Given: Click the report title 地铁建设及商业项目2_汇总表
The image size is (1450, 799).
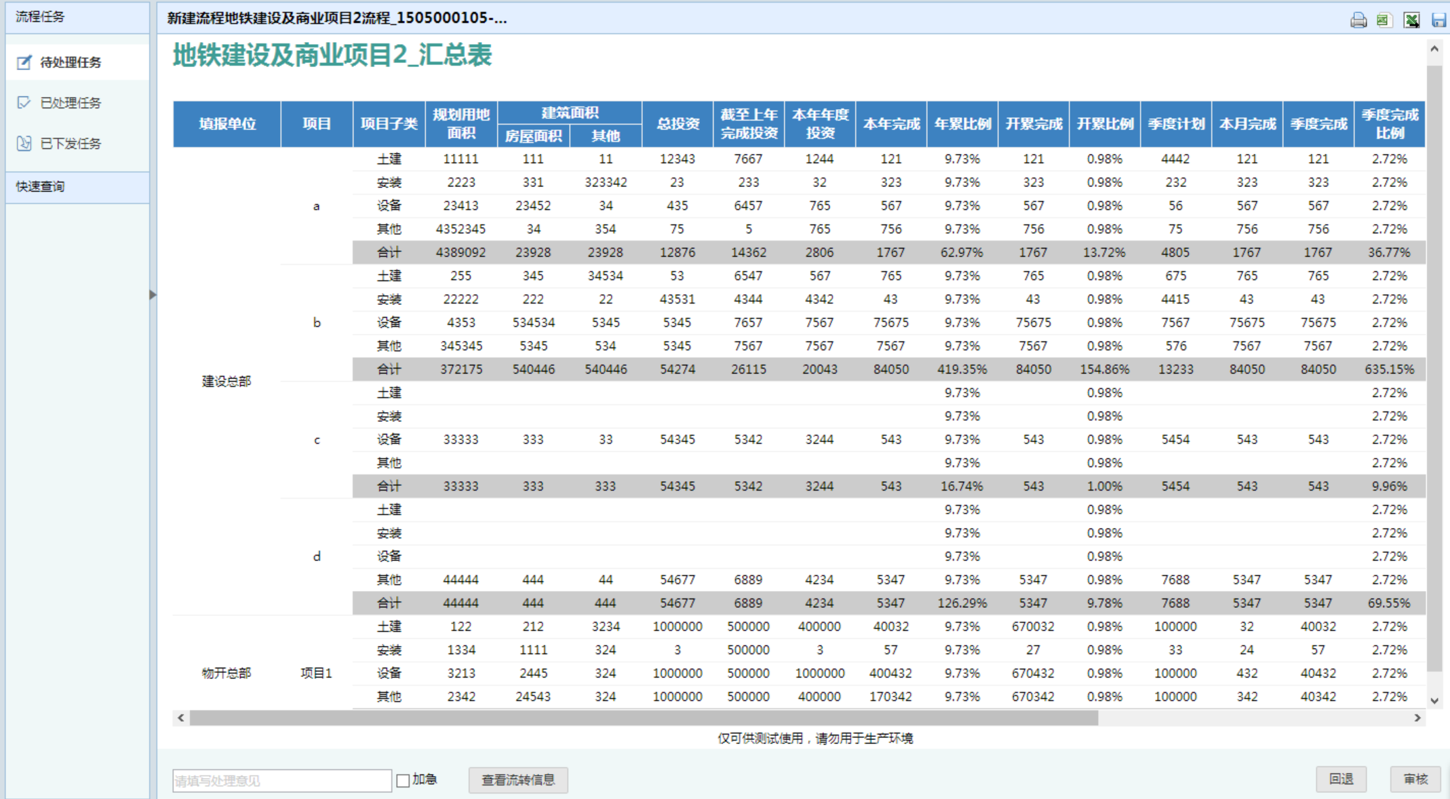Looking at the screenshot, I should click(x=332, y=55).
